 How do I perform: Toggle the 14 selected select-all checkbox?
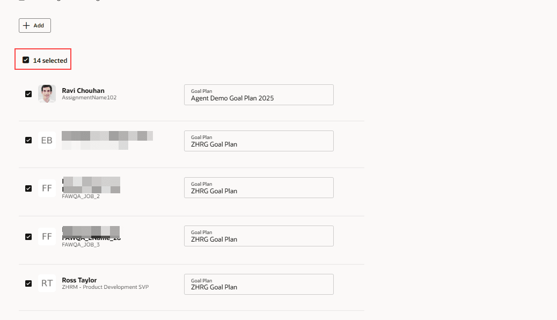(x=26, y=60)
